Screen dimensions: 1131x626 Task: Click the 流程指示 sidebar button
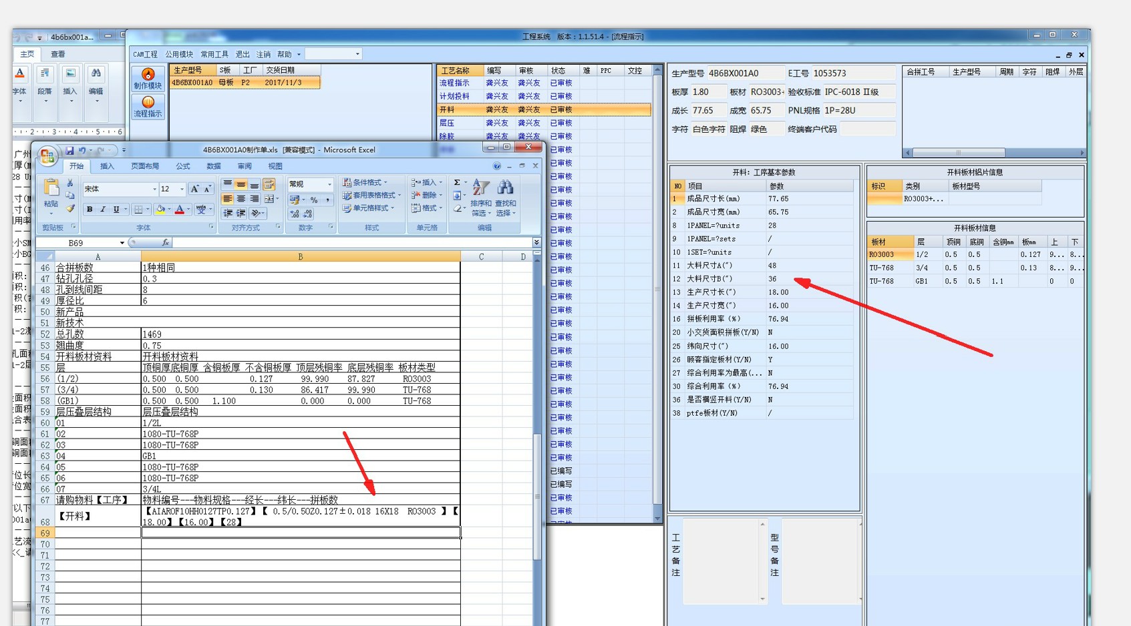tap(148, 107)
